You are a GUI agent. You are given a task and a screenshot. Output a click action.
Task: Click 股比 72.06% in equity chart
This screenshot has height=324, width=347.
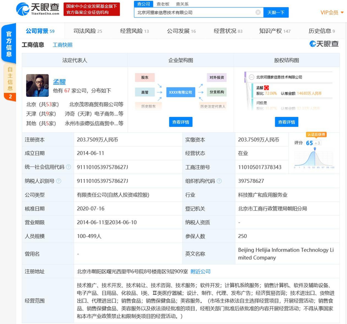pyautogui.click(x=266, y=93)
